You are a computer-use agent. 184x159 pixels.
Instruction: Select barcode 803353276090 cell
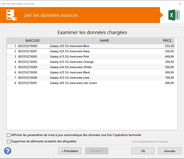click(33, 46)
